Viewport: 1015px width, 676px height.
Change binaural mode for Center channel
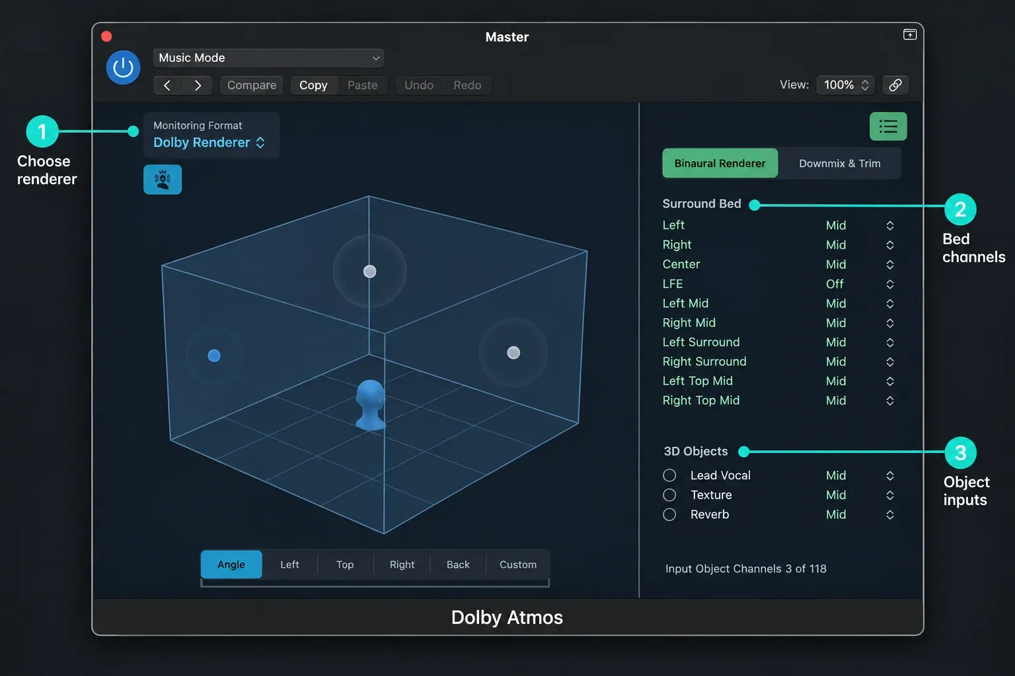click(890, 265)
